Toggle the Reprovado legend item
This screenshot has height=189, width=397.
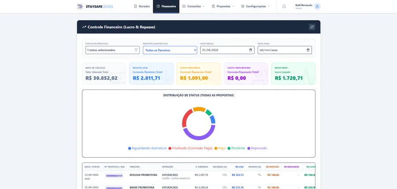tap(257, 148)
